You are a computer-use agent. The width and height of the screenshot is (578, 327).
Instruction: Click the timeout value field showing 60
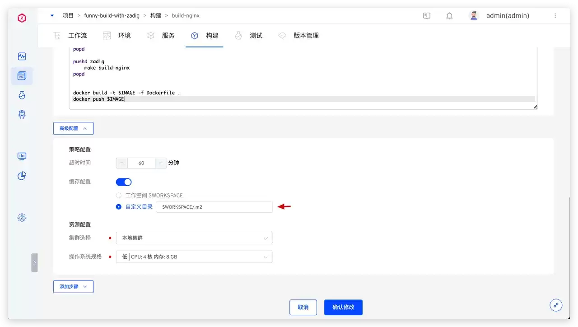pyautogui.click(x=141, y=163)
